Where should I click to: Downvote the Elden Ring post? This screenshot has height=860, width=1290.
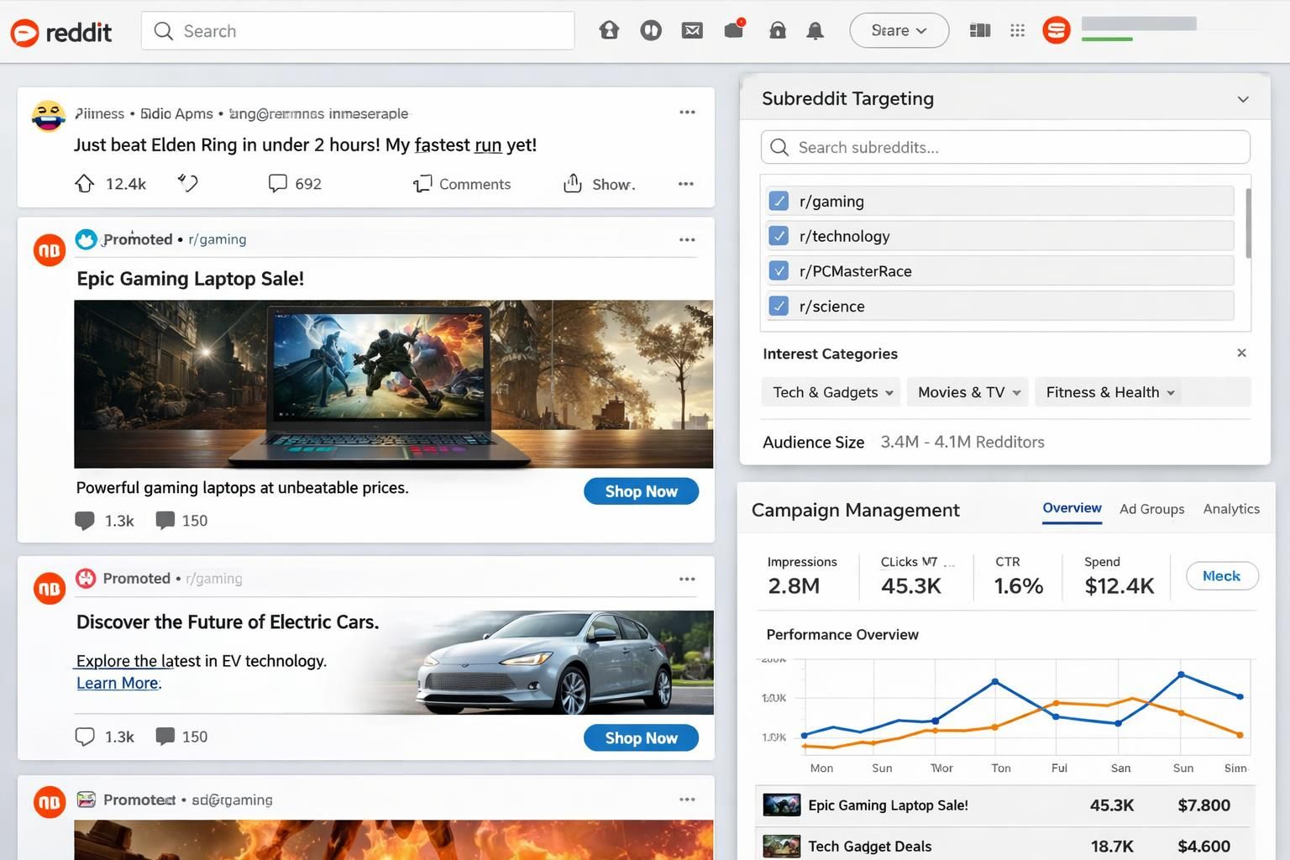click(188, 182)
